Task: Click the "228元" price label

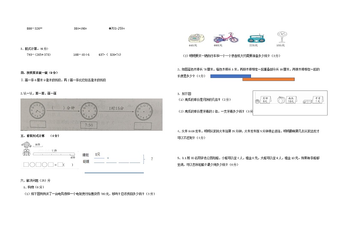Action: point(254,45)
